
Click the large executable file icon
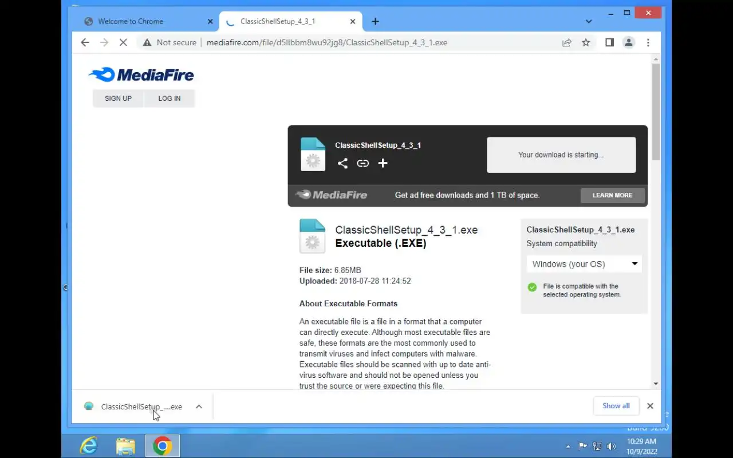coord(312,236)
